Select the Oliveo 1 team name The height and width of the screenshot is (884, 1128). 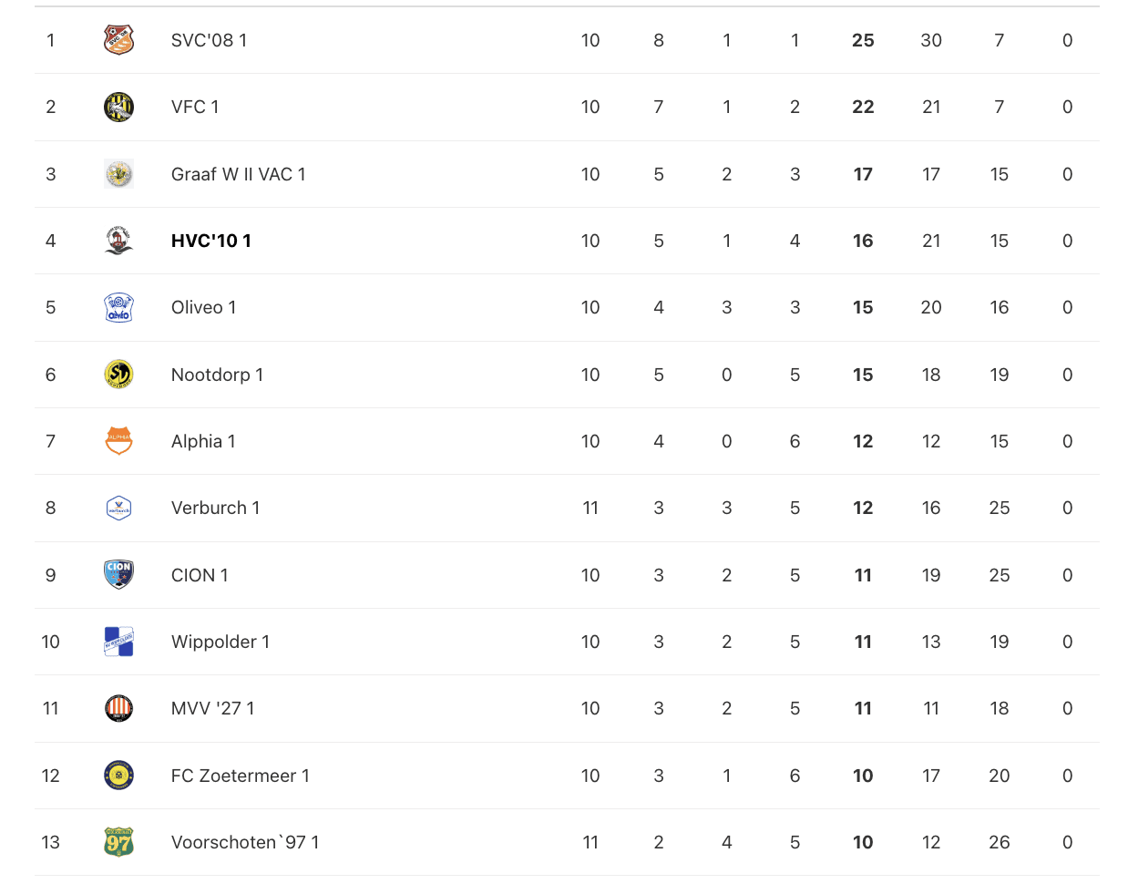[x=203, y=307]
